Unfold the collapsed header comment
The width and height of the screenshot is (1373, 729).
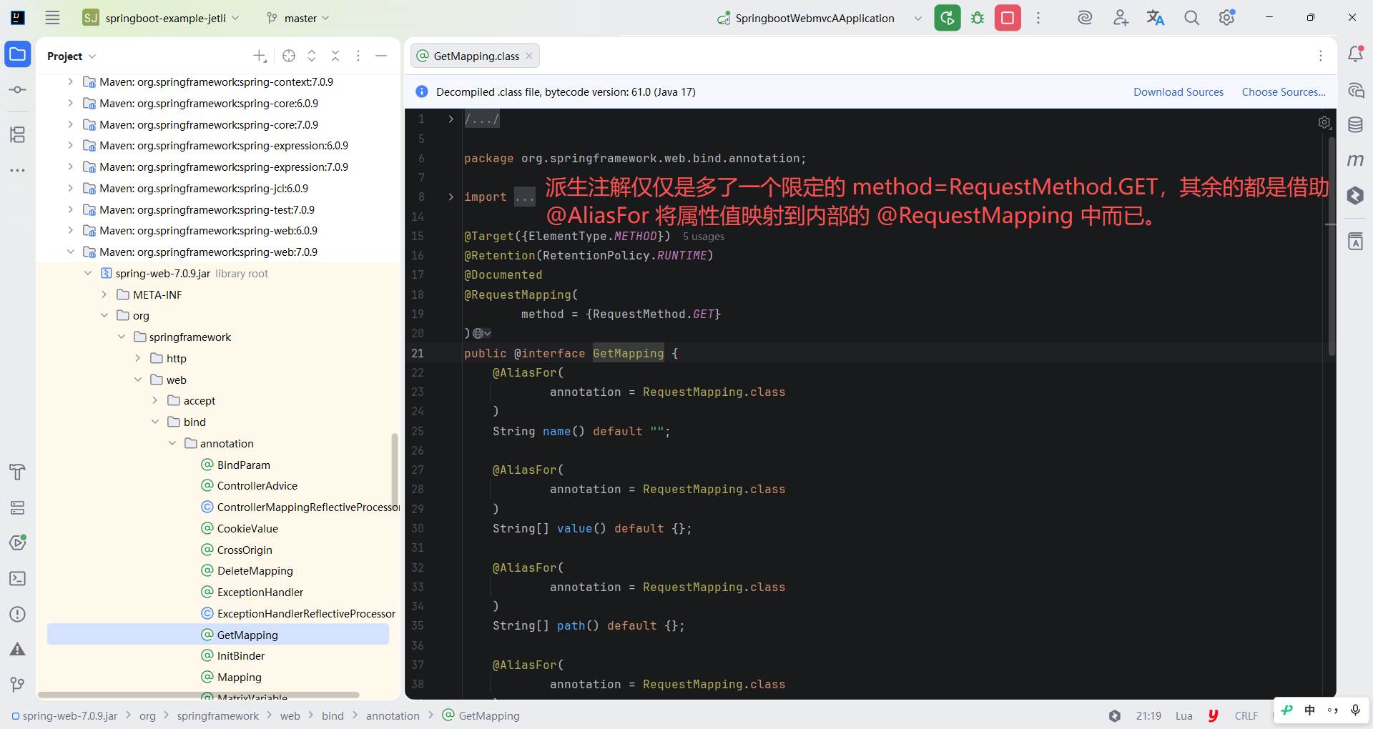(451, 119)
